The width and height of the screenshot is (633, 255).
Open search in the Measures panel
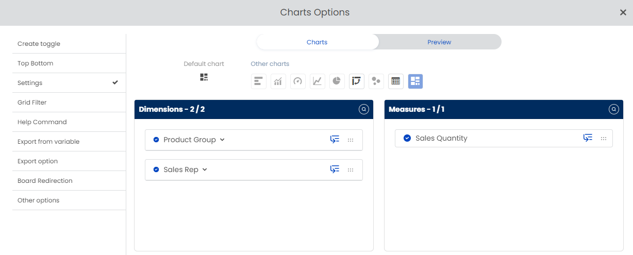click(613, 109)
